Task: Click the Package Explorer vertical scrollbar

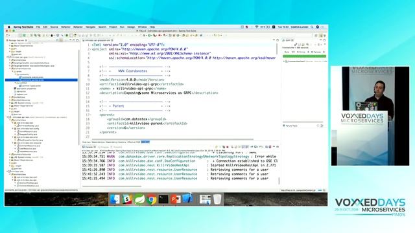Action: point(79,97)
